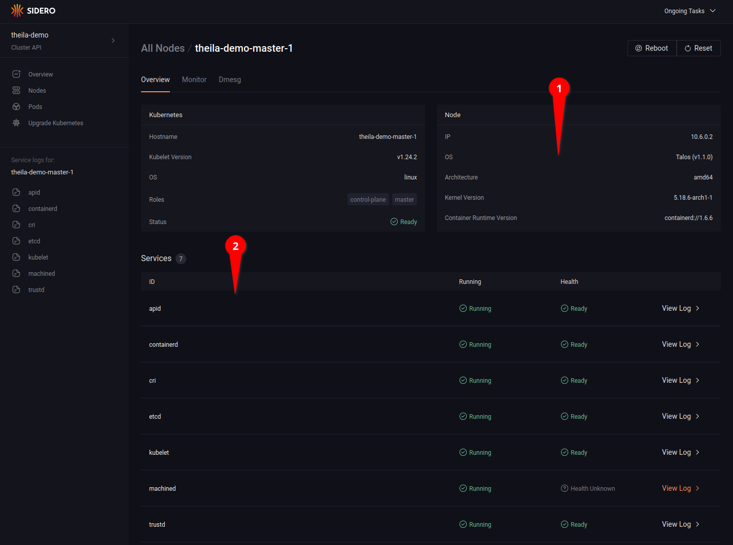Open the Overview sidebar icon
The height and width of the screenshot is (545, 733).
[x=16, y=75]
